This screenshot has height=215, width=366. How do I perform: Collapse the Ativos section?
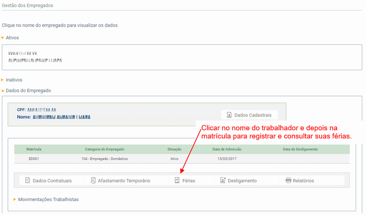[2, 38]
